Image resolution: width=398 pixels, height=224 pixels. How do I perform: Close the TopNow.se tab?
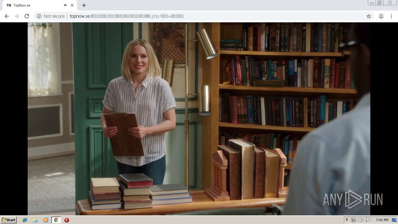point(72,5)
